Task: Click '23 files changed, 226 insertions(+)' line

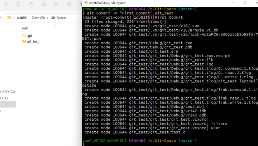Action: [125, 22]
